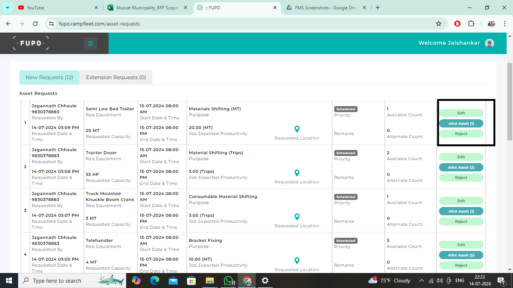Show location pin for Telehandler request
The image size is (513, 288).
pyautogui.click(x=297, y=261)
